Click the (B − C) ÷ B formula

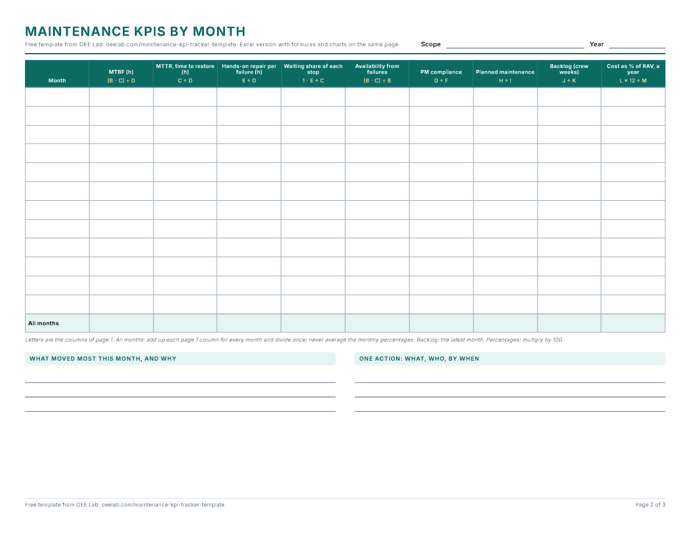pyautogui.click(x=377, y=80)
